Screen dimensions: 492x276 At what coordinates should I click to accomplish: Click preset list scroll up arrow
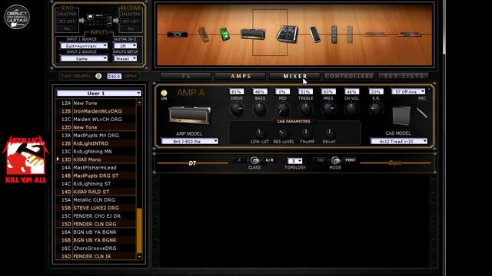pos(139,102)
